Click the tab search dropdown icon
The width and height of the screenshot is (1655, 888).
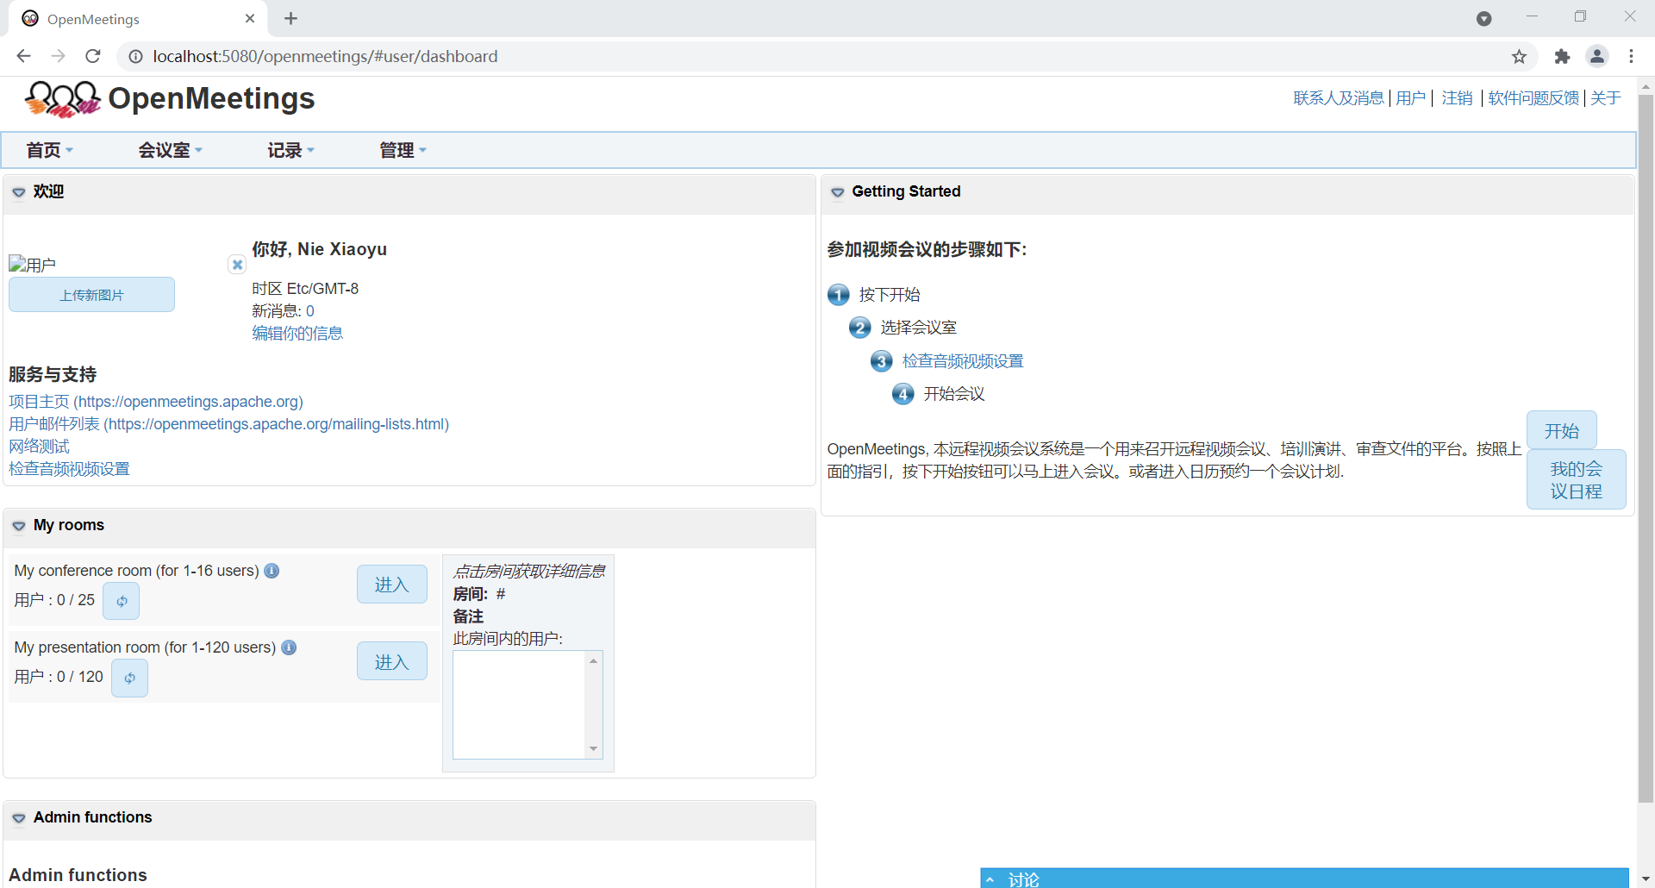tap(1484, 18)
